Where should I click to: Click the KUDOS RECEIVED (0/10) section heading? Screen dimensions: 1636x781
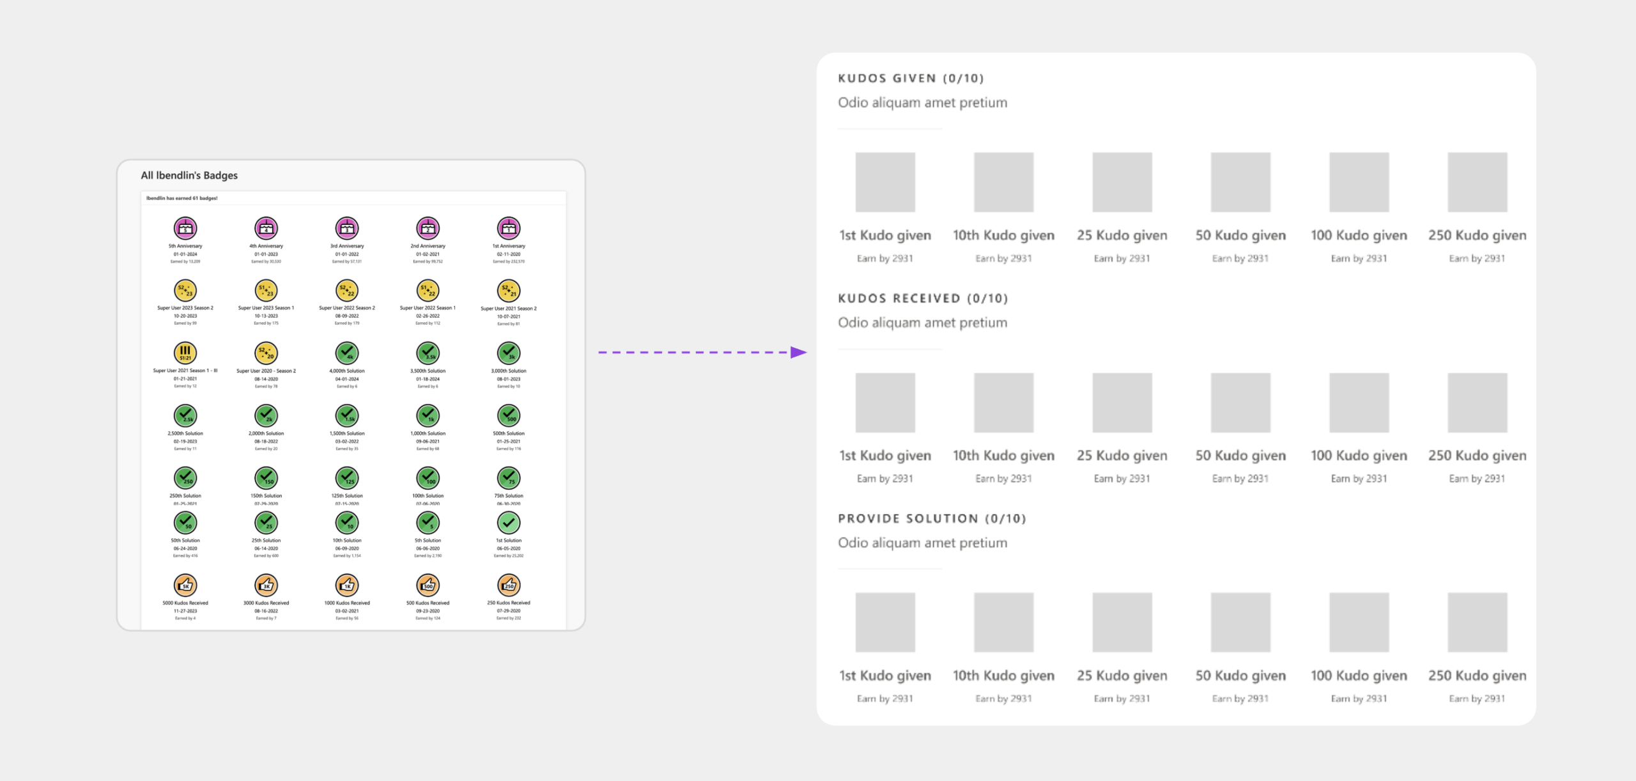[x=923, y=298]
